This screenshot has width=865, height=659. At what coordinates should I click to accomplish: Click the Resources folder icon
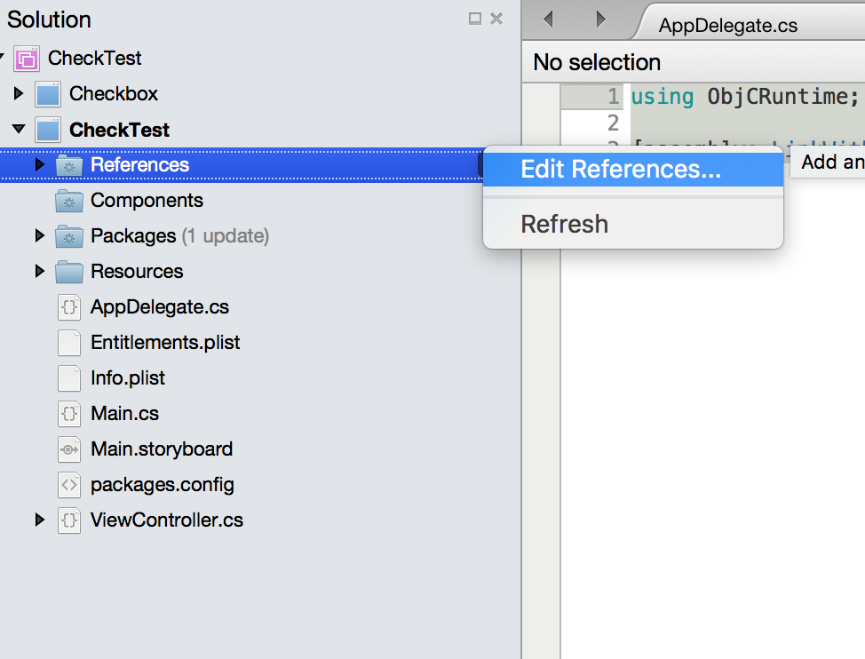(68, 272)
